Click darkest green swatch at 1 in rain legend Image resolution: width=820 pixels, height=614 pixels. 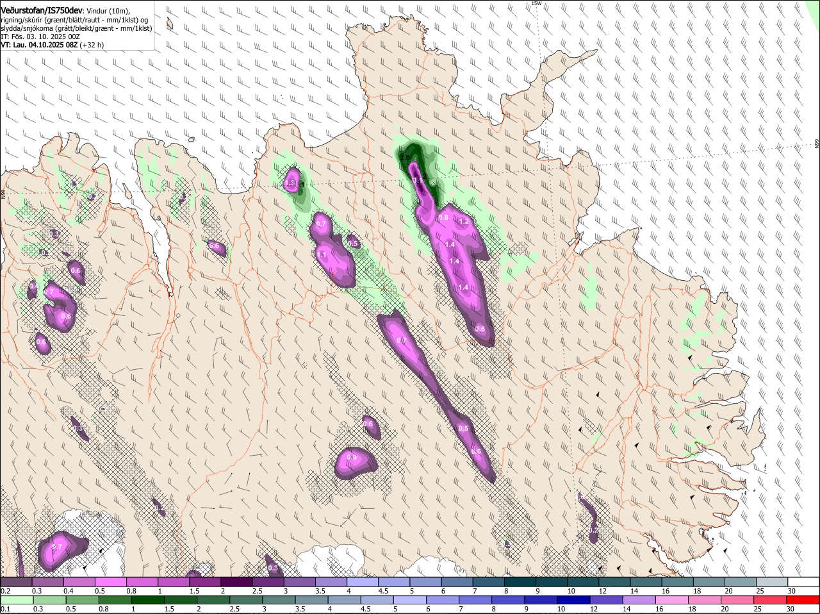click(x=147, y=600)
